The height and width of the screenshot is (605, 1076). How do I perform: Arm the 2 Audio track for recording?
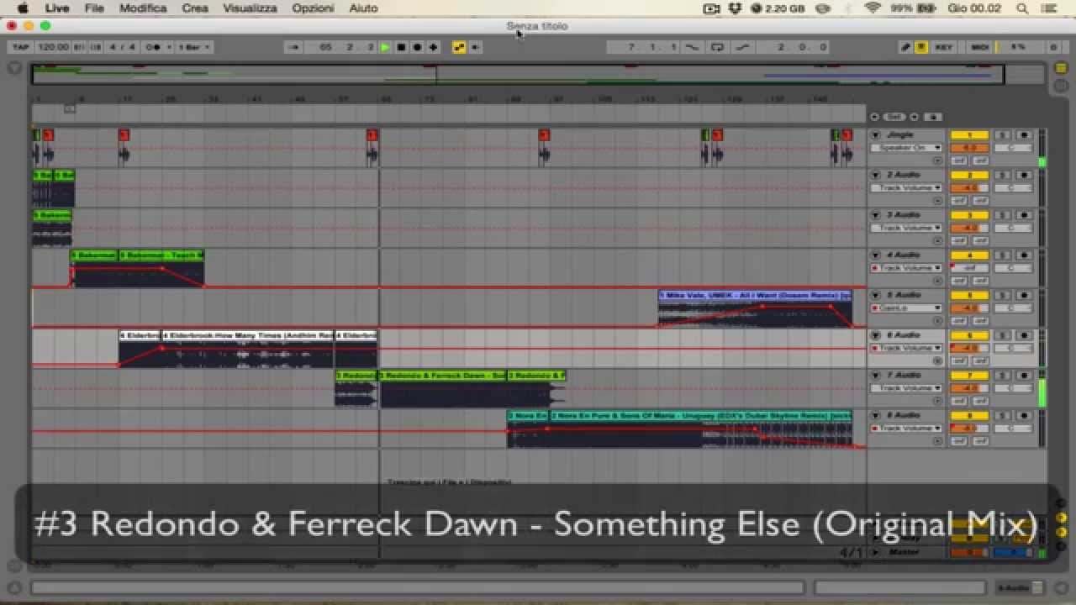click(x=1024, y=175)
